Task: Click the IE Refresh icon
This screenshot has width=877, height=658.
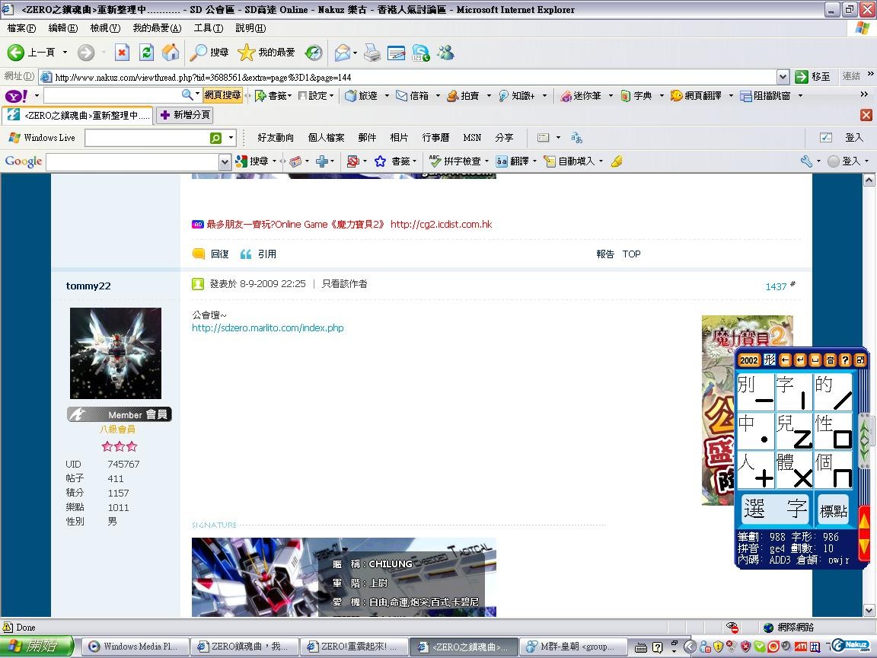Action: 146,53
